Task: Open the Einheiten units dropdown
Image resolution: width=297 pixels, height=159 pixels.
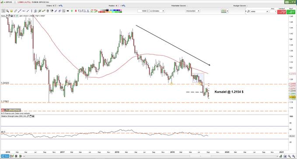Action: click(x=157, y=11)
